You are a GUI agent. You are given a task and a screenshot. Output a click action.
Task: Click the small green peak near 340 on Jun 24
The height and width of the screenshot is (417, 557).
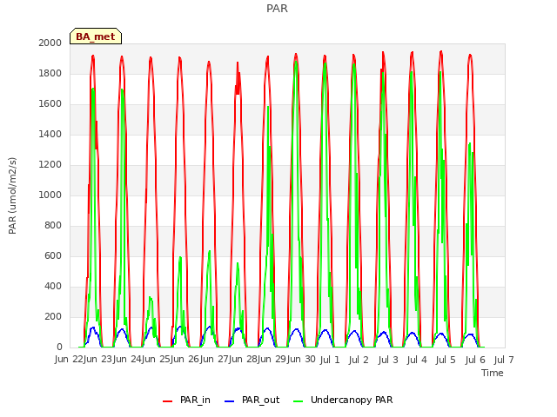click(x=150, y=297)
